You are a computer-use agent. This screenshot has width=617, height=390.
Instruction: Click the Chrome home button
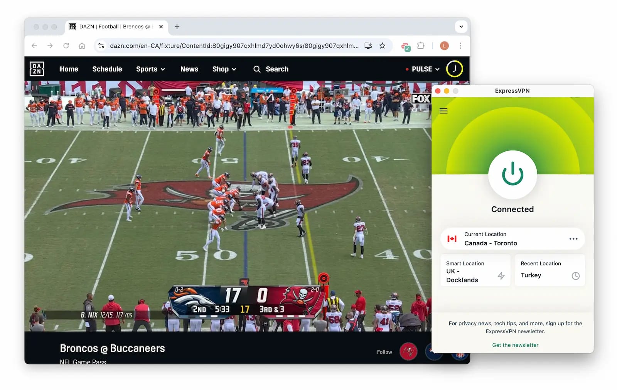coord(82,46)
